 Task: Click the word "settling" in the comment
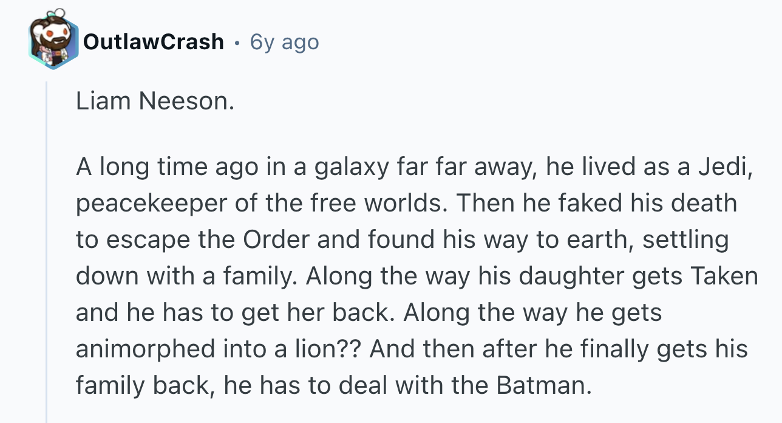[685, 239]
